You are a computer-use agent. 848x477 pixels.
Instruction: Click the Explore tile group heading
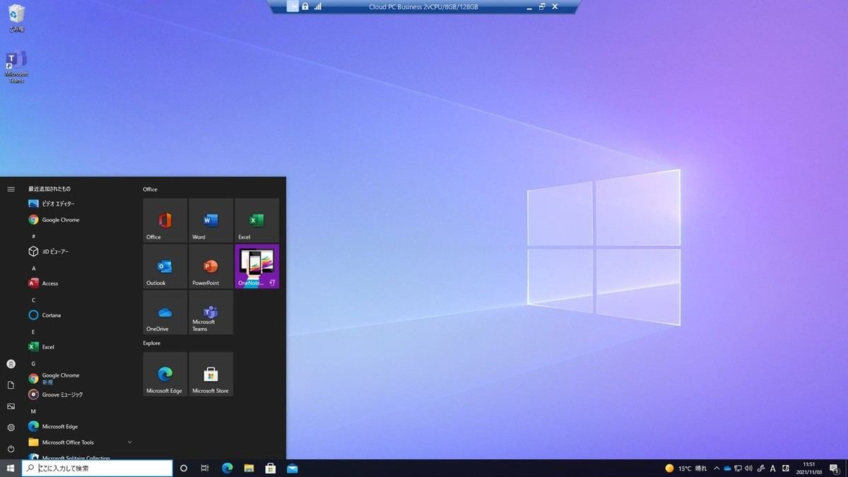coord(151,343)
